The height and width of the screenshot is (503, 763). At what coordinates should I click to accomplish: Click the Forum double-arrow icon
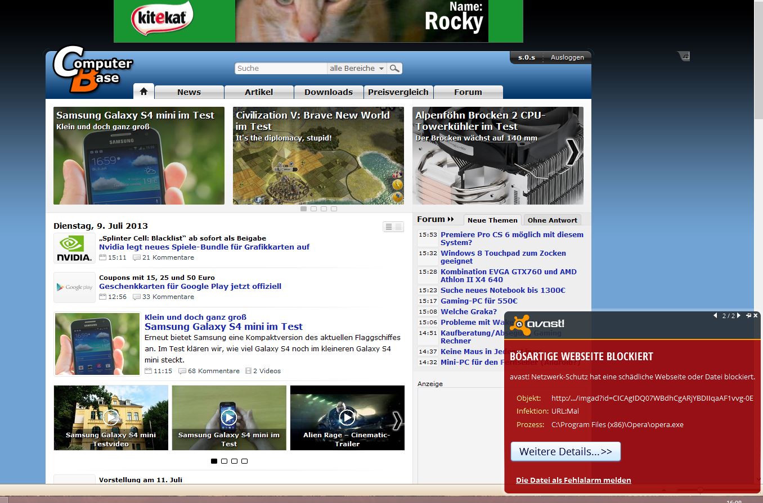click(451, 219)
